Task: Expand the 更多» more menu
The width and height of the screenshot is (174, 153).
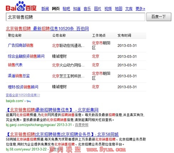Action: (x=140, y=9)
